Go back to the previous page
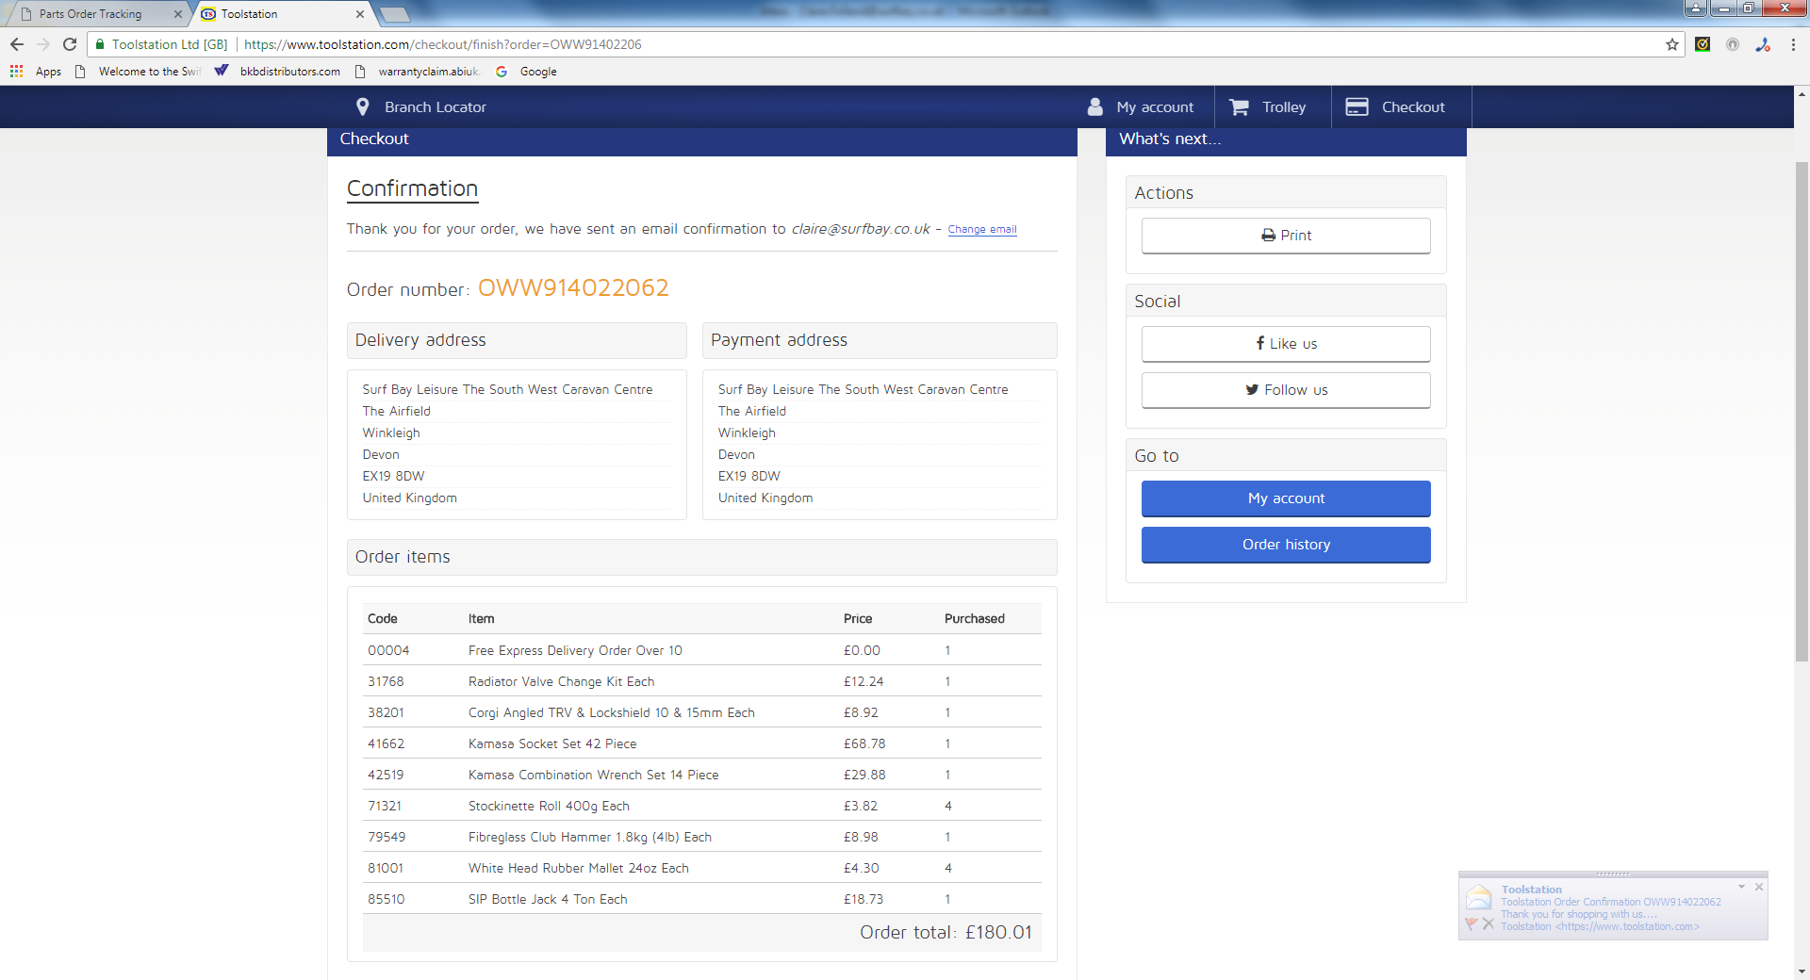The height and width of the screenshot is (980, 1810). click(x=17, y=44)
